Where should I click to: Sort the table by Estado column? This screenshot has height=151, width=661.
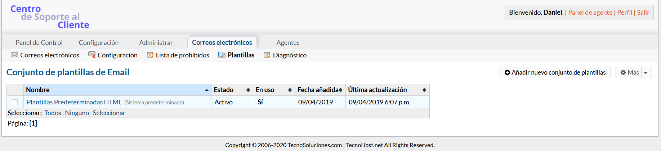(x=232, y=90)
